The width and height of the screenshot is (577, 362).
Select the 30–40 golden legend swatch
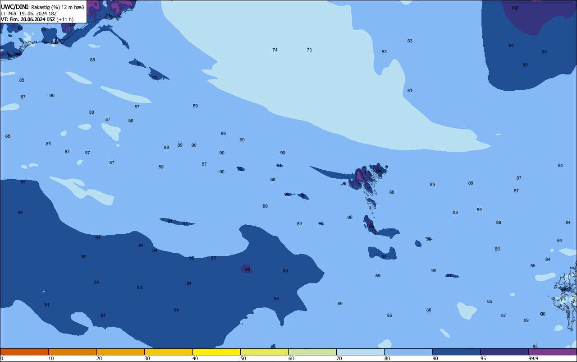pyautogui.click(x=168, y=352)
